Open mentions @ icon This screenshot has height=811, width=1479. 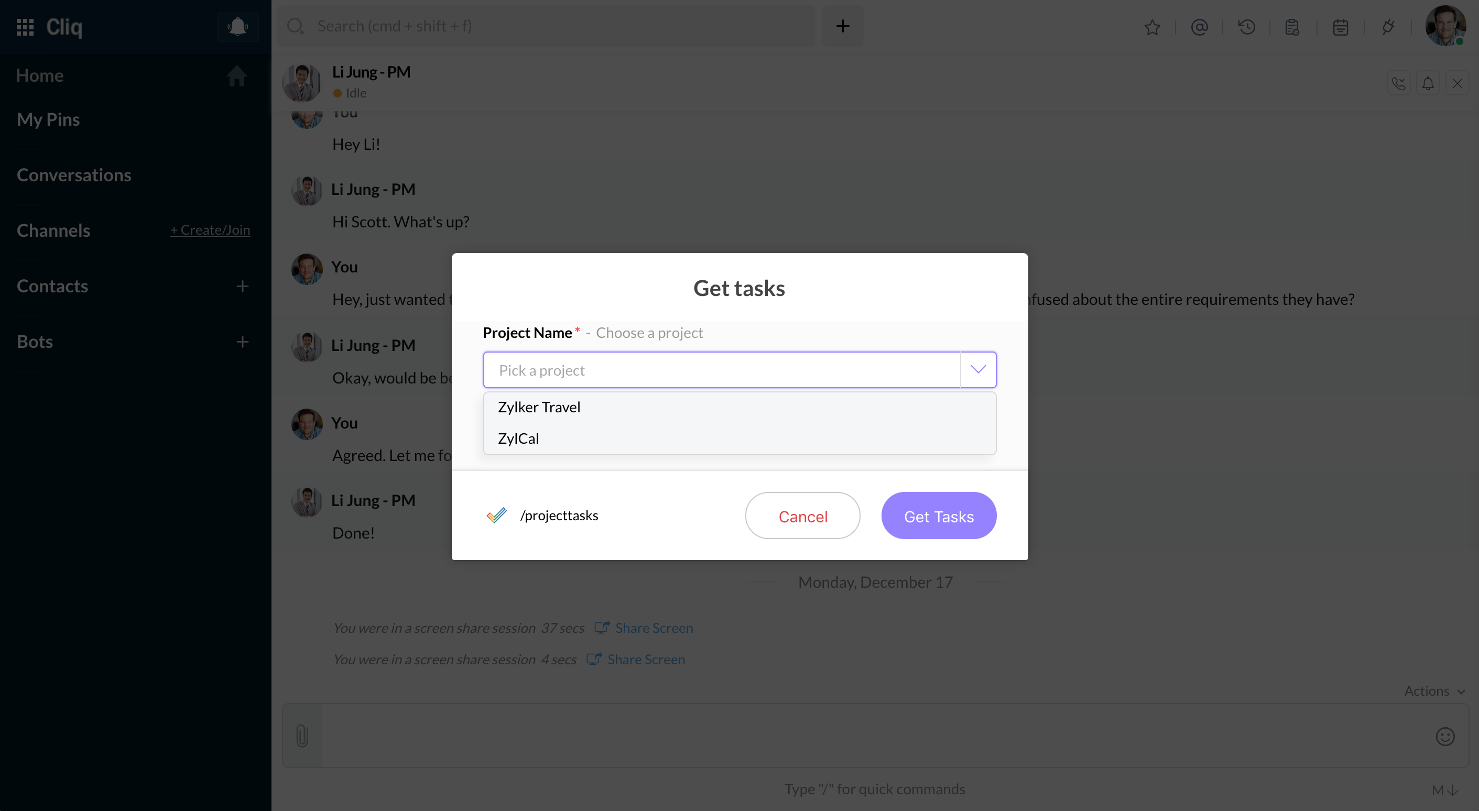1199,27
